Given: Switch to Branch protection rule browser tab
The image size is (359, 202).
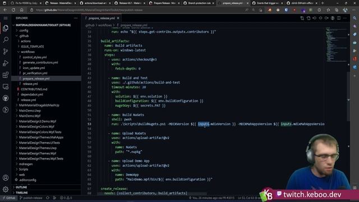Looking at the screenshot, I should (199, 3).
